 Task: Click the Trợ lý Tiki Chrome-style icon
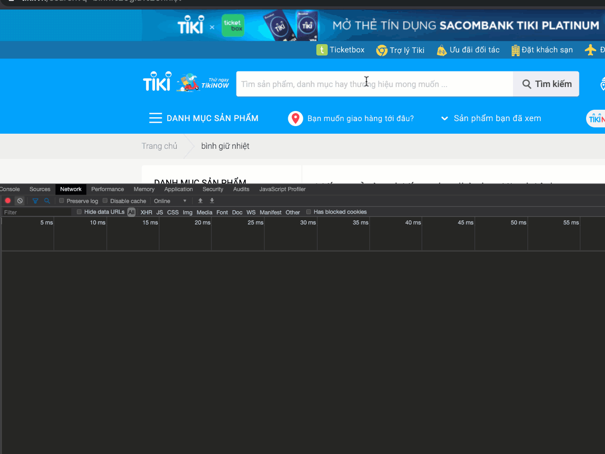click(x=382, y=50)
